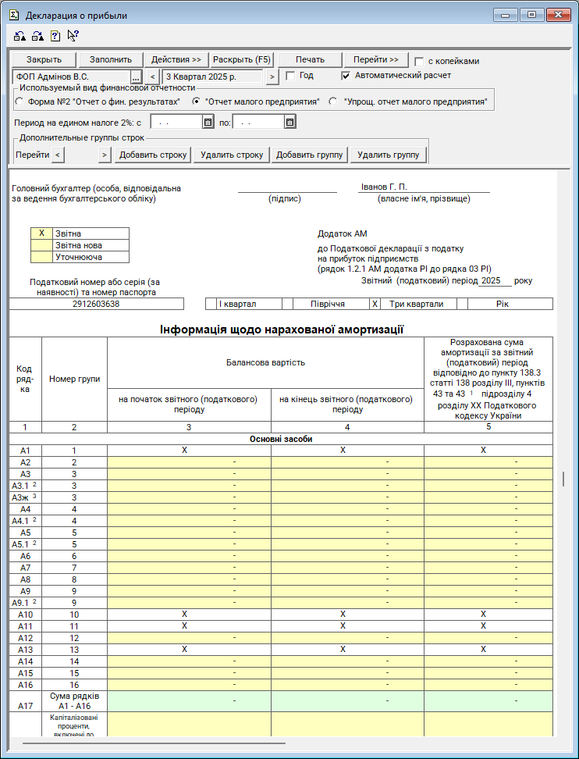Select the Форма №2 'Отчет о фин. результатах' radio
Image resolution: width=579 pixels, height=759 pixels.
pos(20,102)
